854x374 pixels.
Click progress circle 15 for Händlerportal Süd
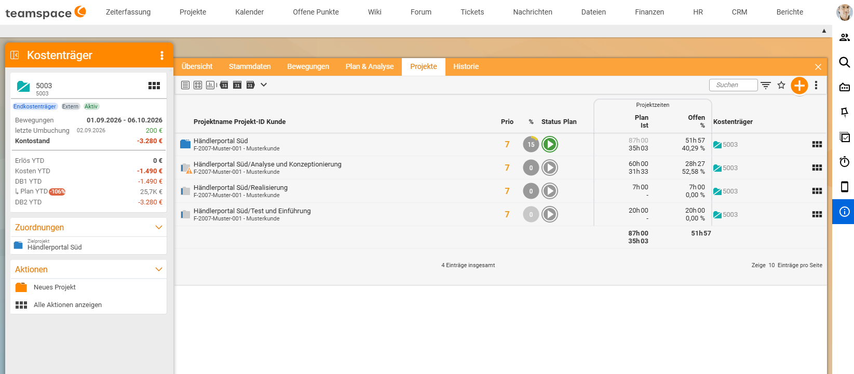[x=531, y=144]
